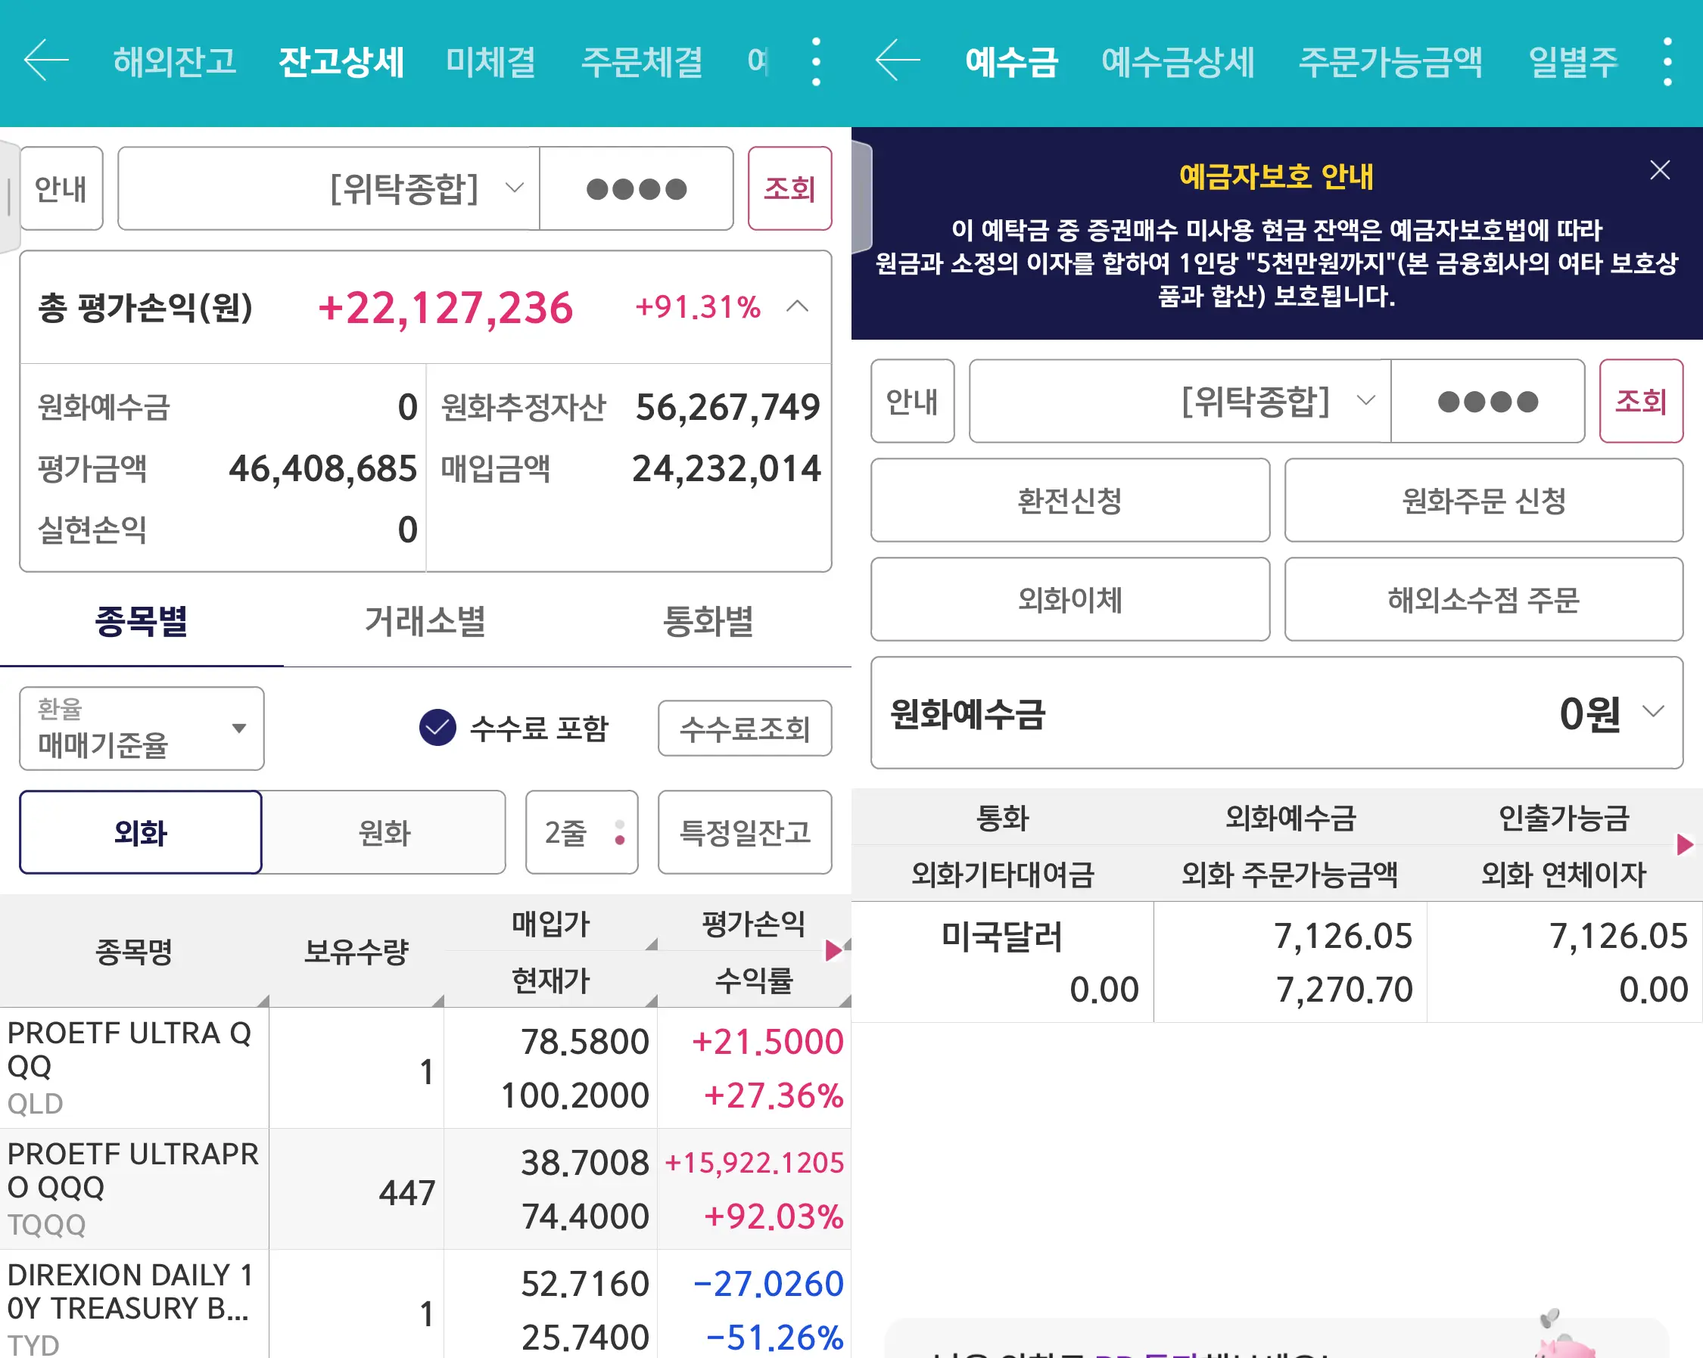The height and width of the screenshot is (1358, 1703).
Task: Sort by 보유수량 column header
Action: 356,950
